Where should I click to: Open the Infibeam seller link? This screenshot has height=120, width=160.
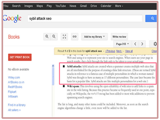13,96
